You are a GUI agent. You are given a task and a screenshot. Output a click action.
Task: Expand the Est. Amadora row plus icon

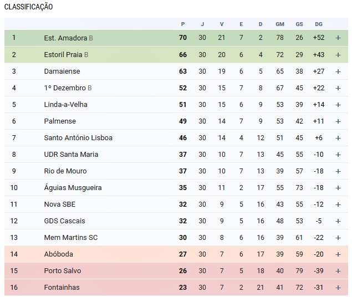338,38
